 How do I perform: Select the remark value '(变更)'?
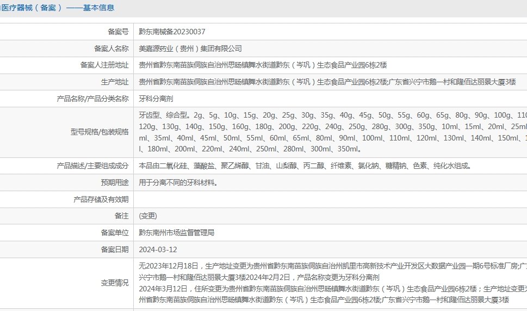coord(148,216)
